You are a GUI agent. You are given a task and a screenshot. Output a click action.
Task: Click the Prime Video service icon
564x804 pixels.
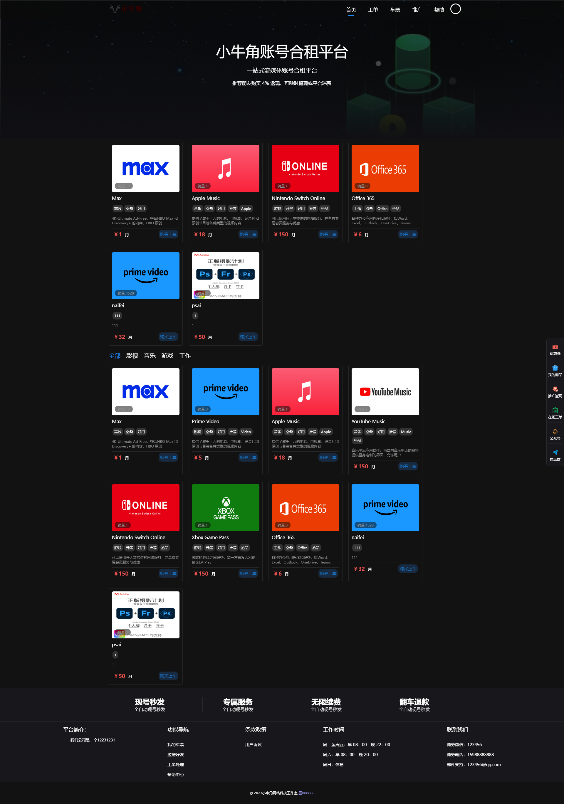(226, 389)
